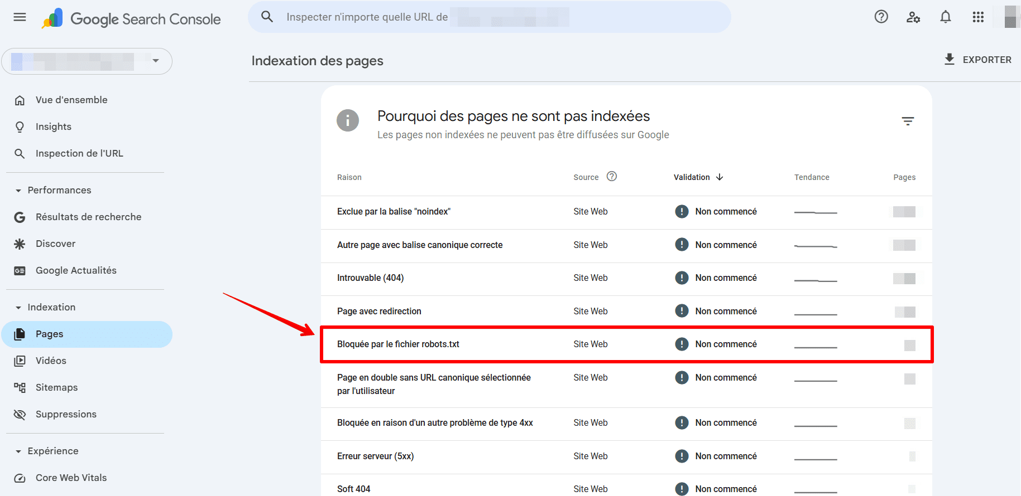Viewport: 1021px width, 496px height.
Task: Open the notifications bell
Action: 946,17
